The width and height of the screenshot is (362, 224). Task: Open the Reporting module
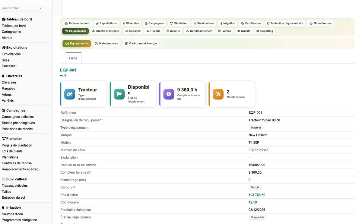[265, 31]
